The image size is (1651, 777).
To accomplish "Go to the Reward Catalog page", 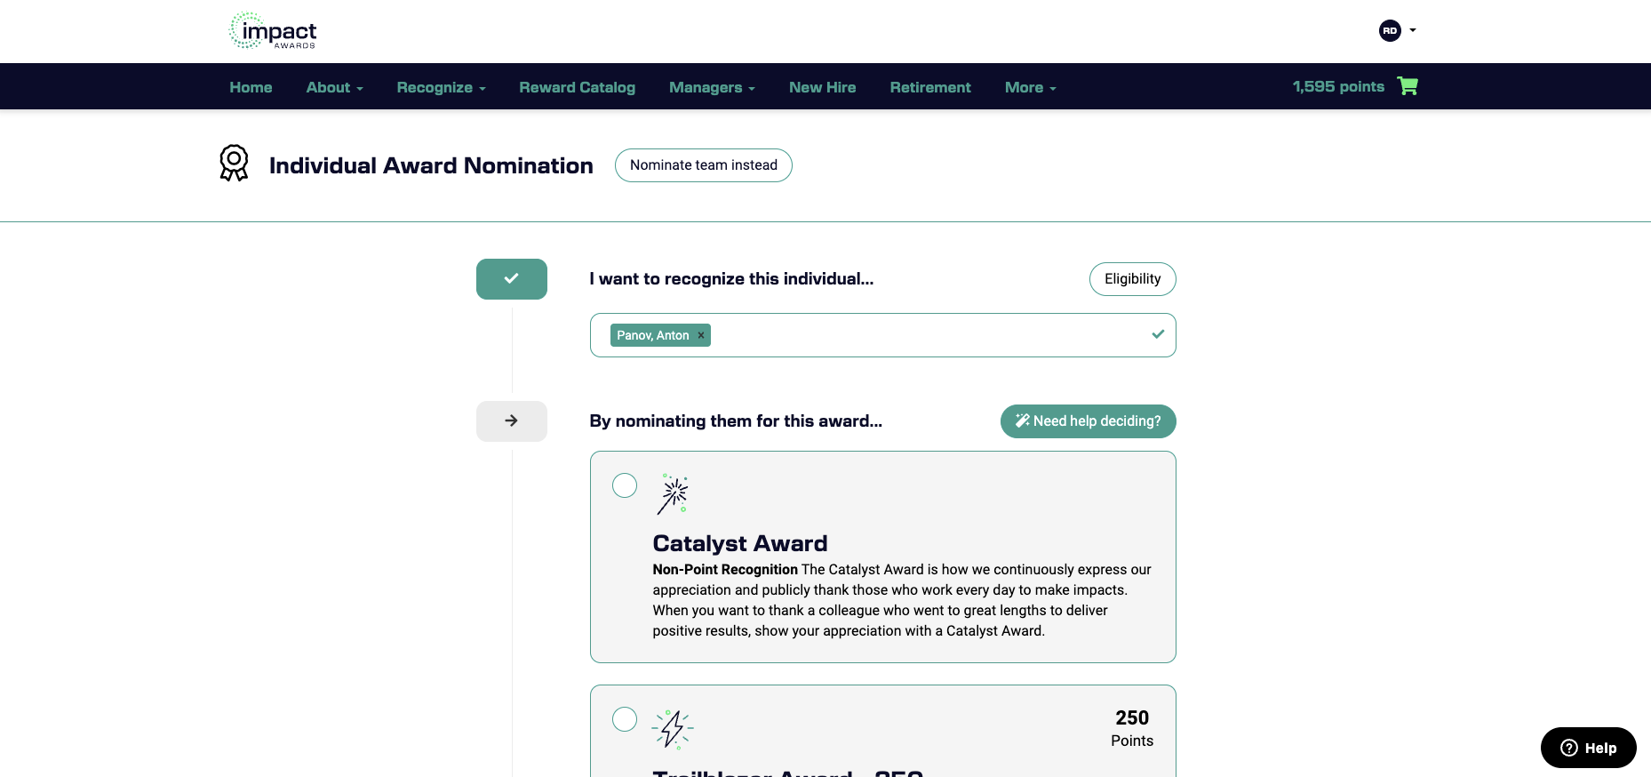I will 578,87.
